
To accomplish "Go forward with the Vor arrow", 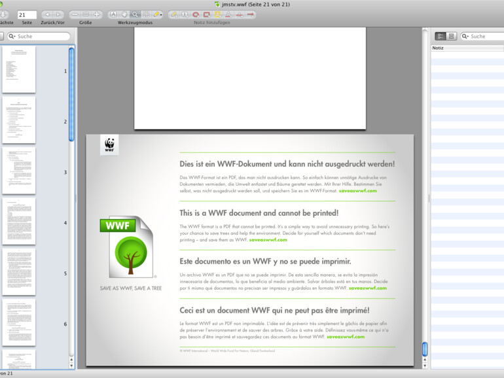I will [58, 14].
